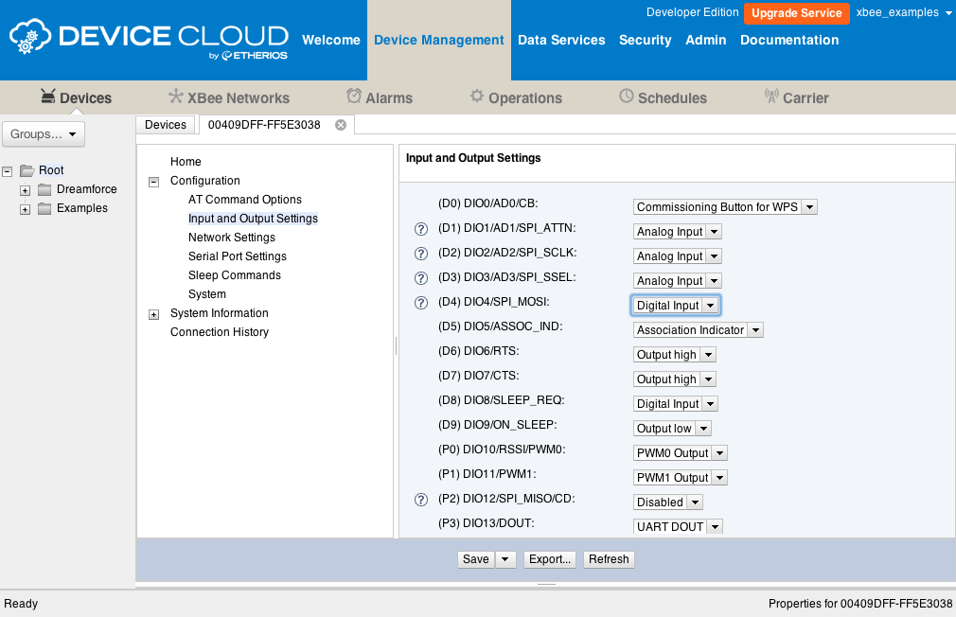Open help for D2 DIO2/AD2/SPI_SCLK

point(421,254)
